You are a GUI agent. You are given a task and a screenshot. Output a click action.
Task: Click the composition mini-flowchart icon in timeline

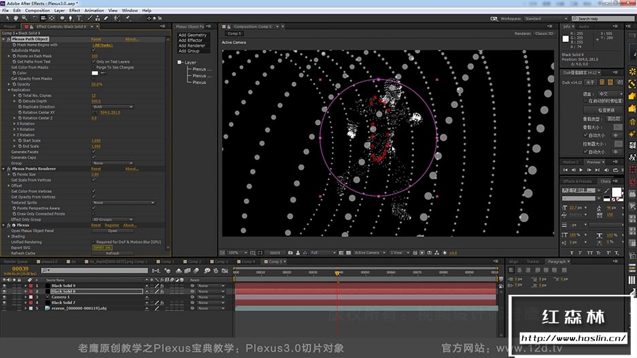(x=156, y=270)
